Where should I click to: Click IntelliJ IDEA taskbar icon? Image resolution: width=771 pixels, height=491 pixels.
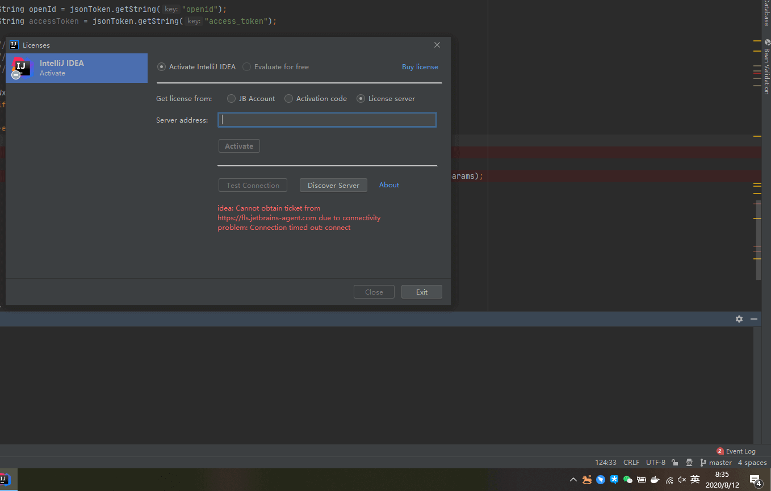(5, 480)
